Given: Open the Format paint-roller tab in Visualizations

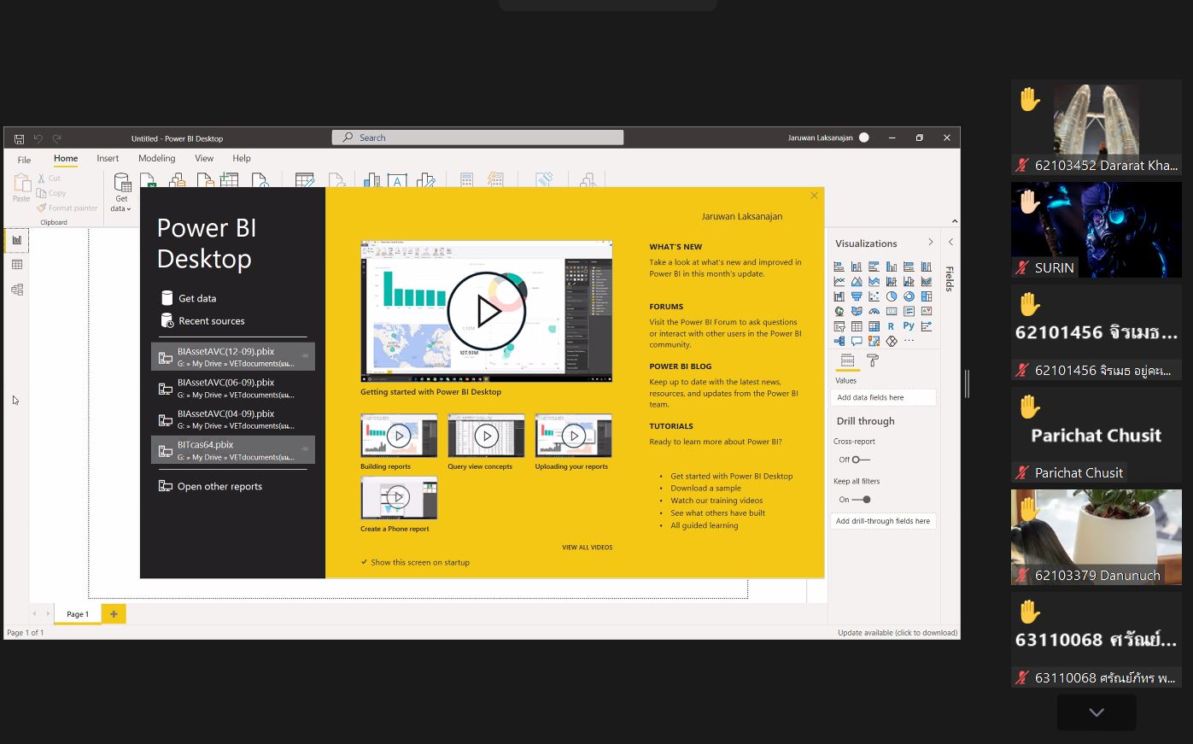Looking at the screenshot, I should 872,360.
